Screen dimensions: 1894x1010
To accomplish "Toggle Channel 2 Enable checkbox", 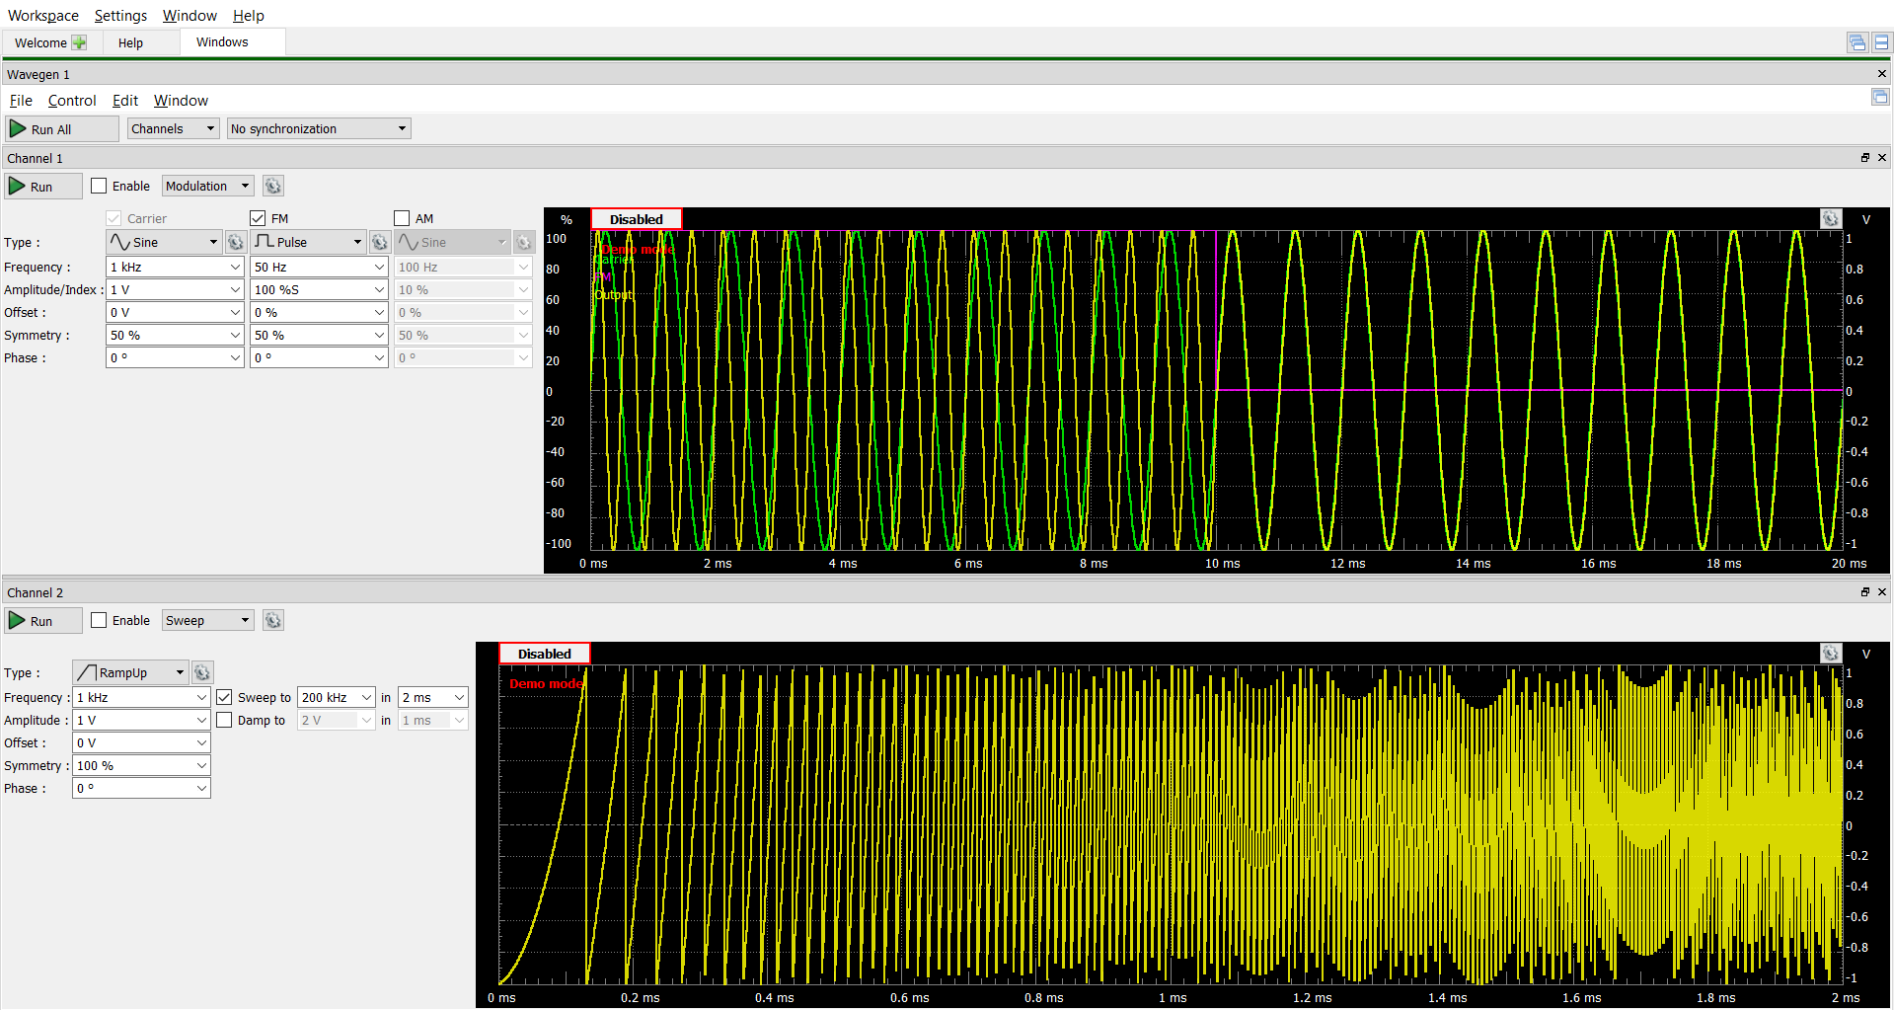I will (x=99, y=620).
